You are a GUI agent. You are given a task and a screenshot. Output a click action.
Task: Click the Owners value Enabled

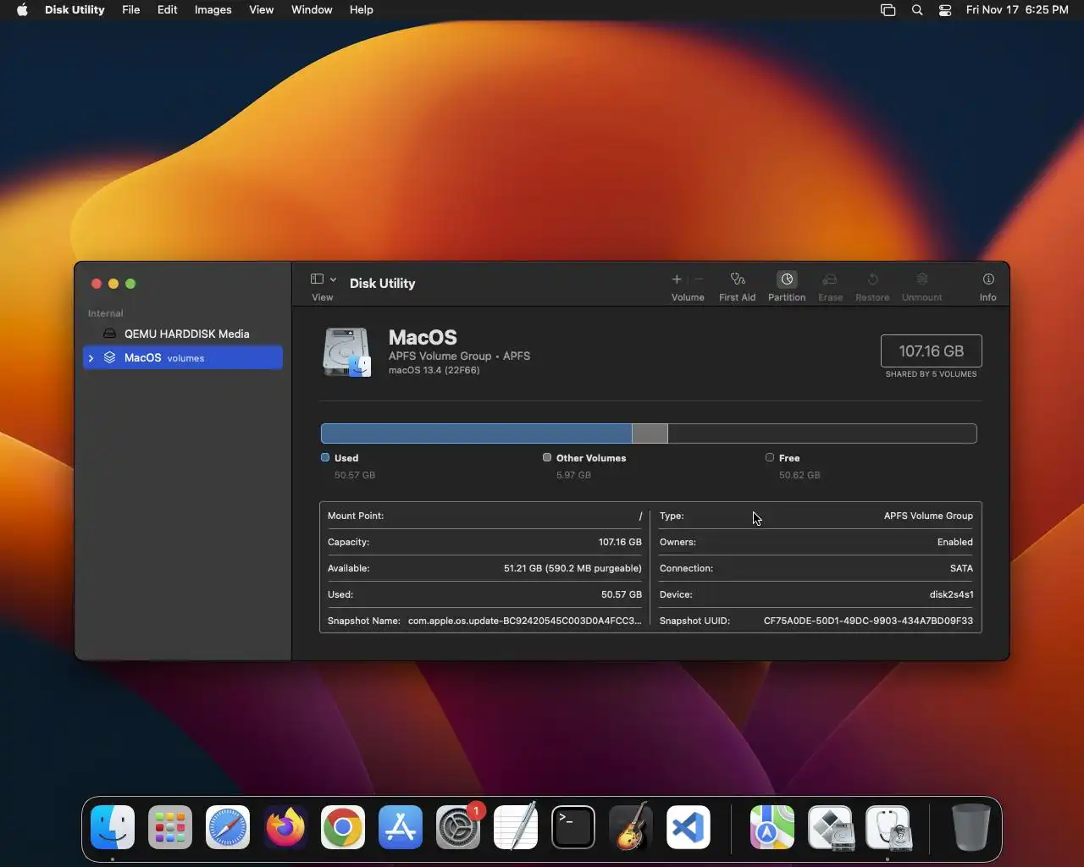[x=954, y=542]
